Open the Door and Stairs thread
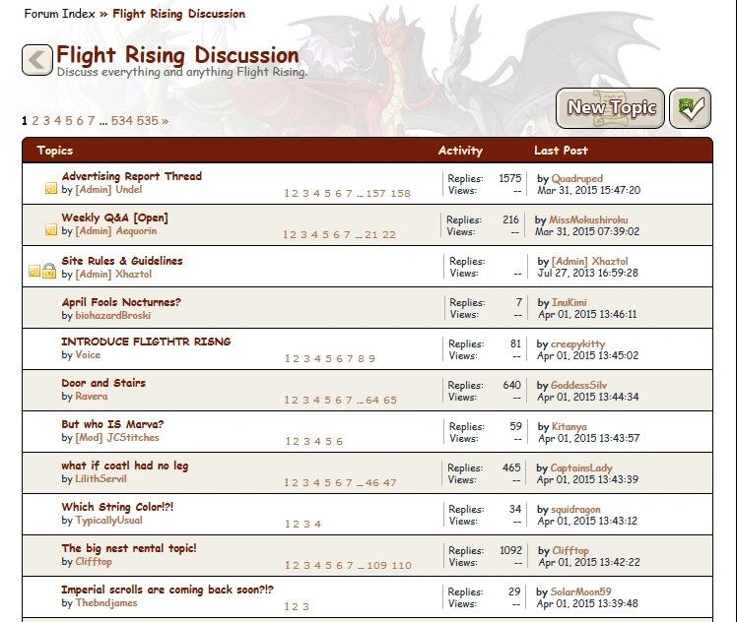The height and width of the screenshot is (622, 737). [x=103, y=383]
